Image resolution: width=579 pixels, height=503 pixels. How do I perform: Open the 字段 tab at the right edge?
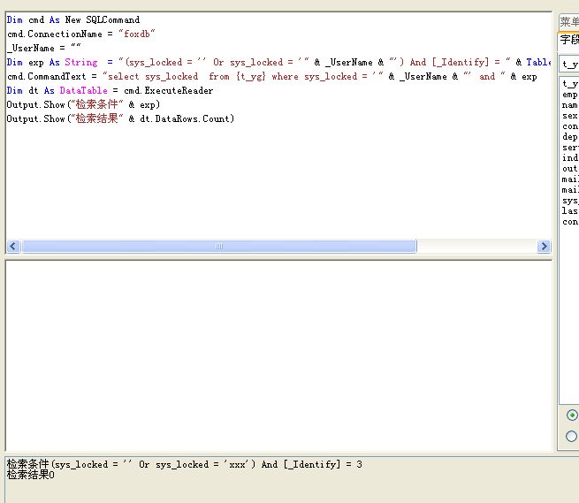569,40
